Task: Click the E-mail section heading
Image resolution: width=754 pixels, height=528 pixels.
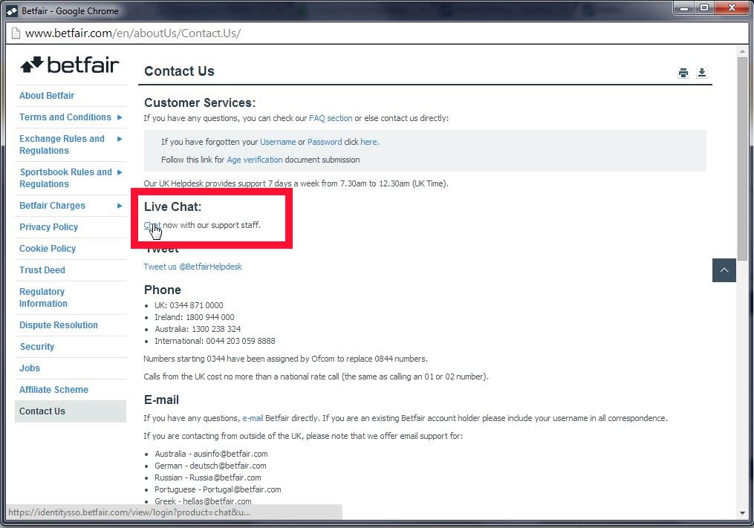Action: click(162, 400)
